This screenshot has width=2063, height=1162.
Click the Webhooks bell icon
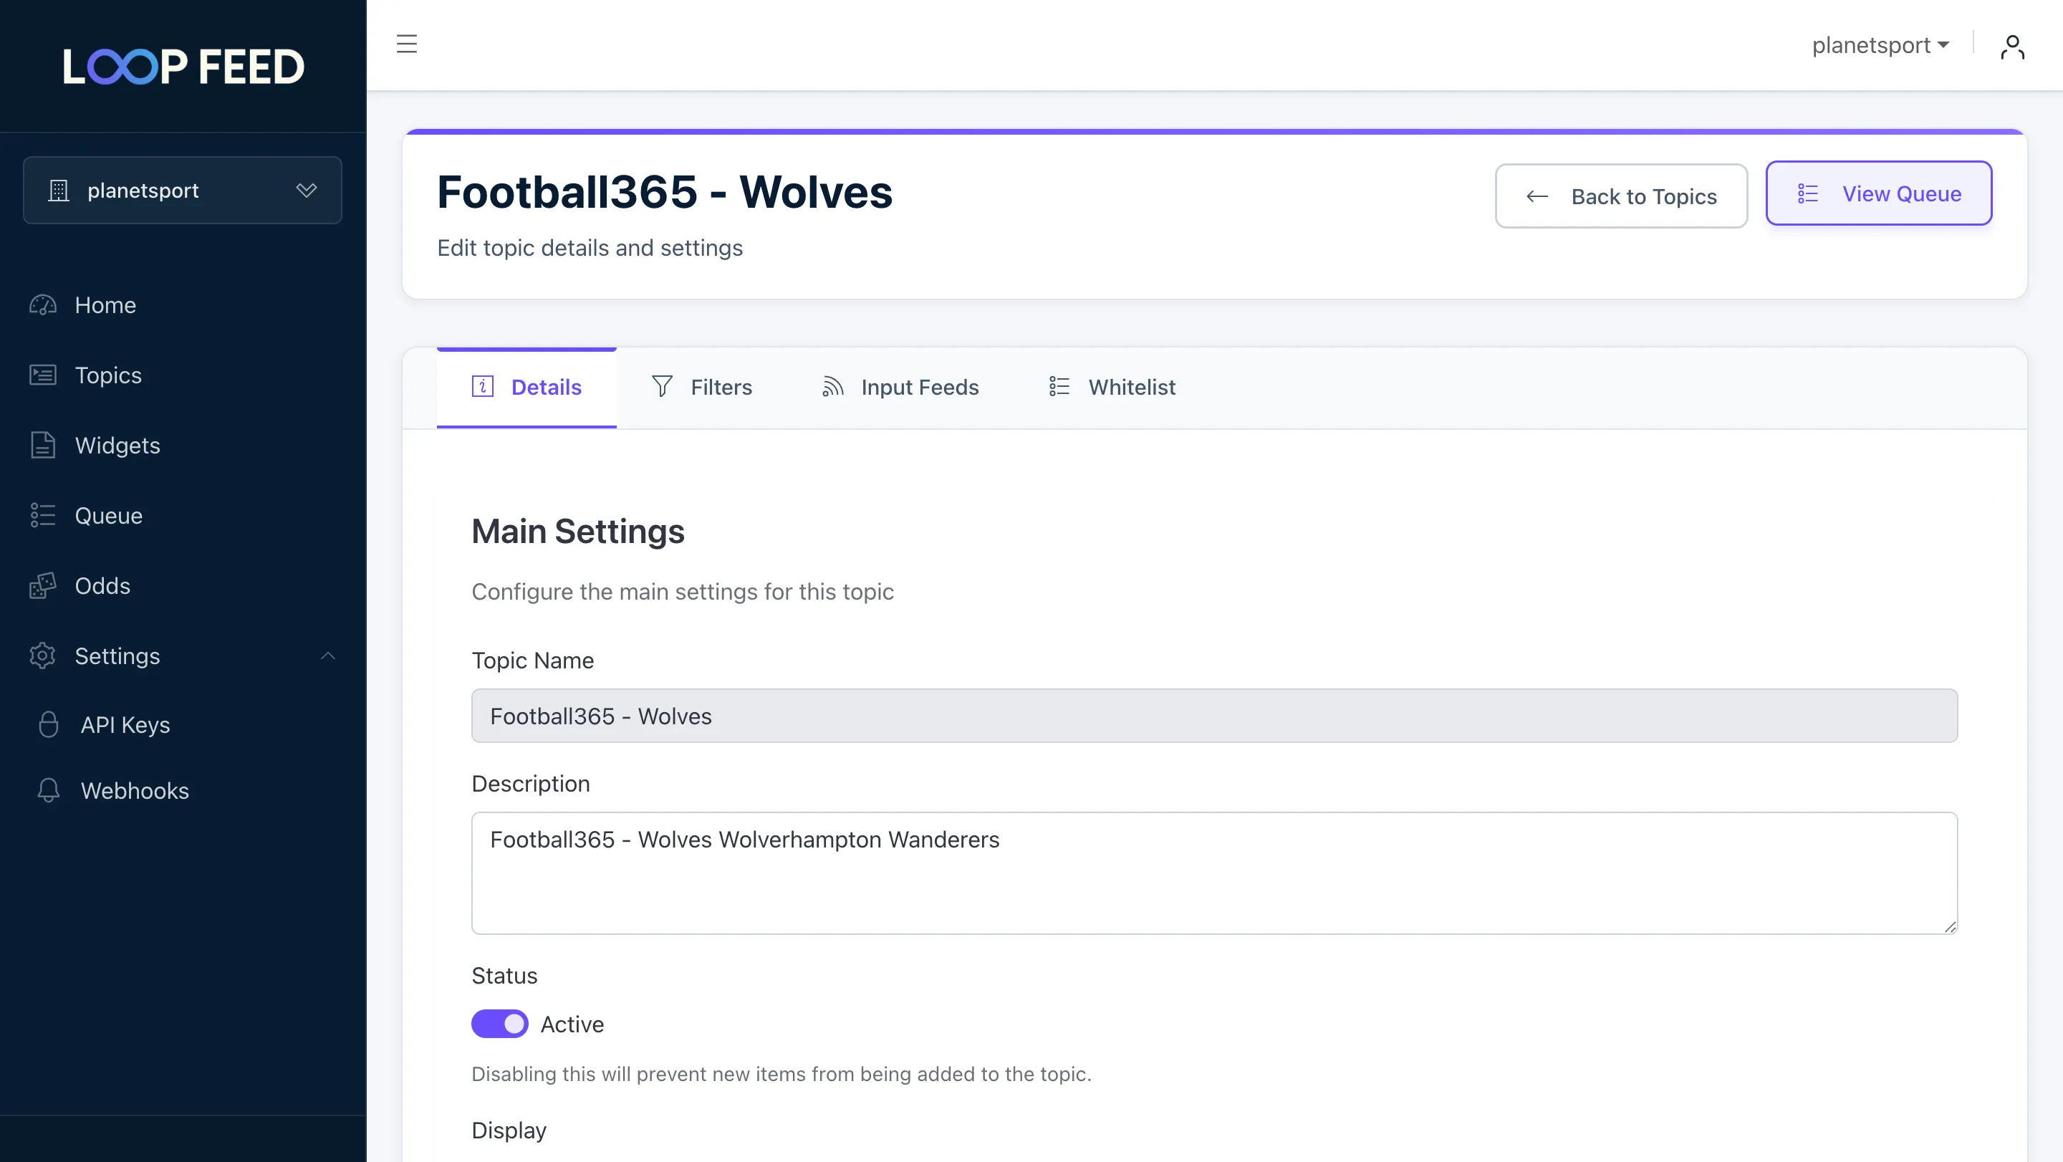tap(48, 790)
